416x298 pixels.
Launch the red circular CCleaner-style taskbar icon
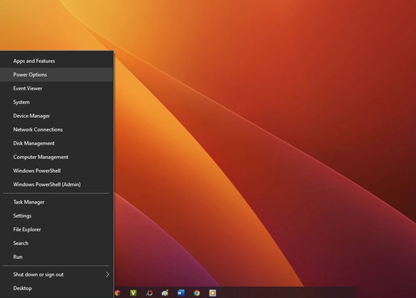pyautogui.click(x=149, y=293)
